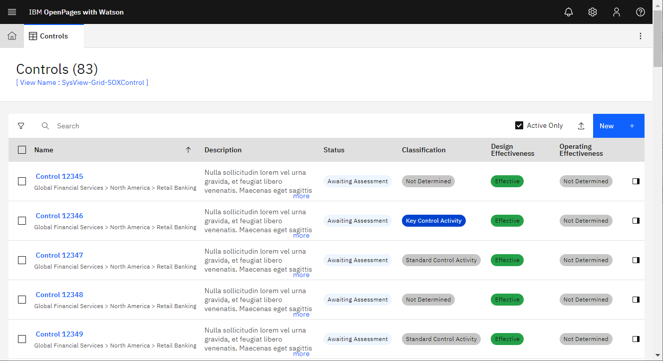Image resolution: width=663 pixels, height=361 pixels.
Task: Select the checkbox for Control 12347
Action: [x=22, y=260]
